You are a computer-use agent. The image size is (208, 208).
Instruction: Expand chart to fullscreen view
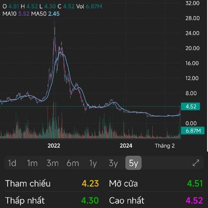[196, 163]
